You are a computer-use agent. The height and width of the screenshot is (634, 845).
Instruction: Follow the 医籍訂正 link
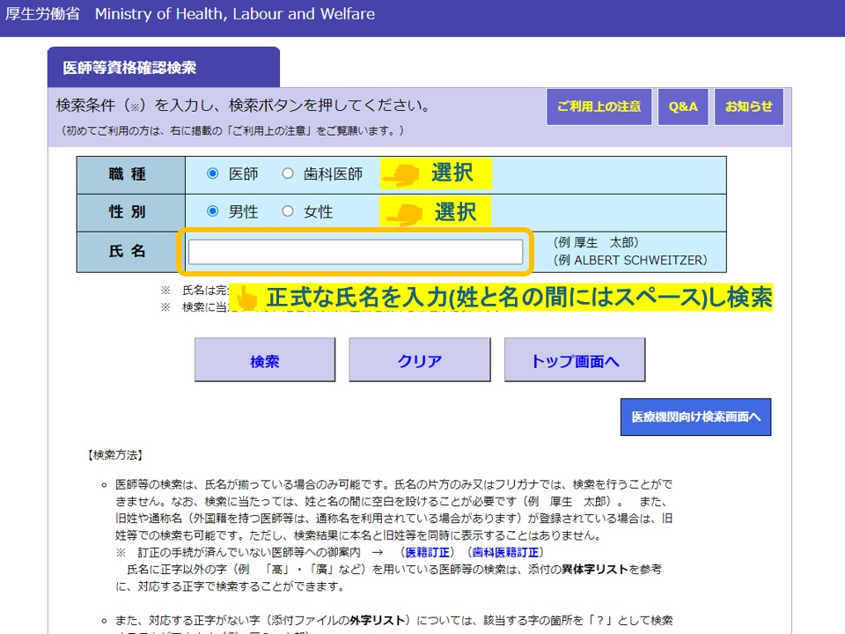pyautogui.click(x=428, y=552)
